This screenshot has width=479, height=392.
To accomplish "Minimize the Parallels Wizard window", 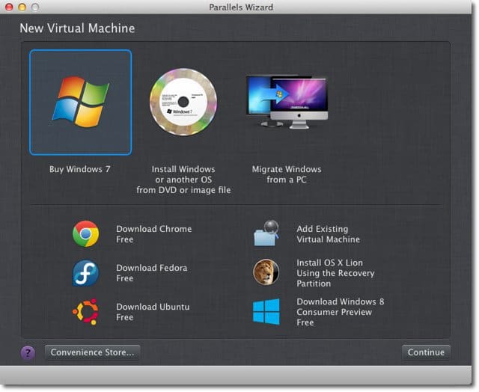I will [x=22, y=7].
